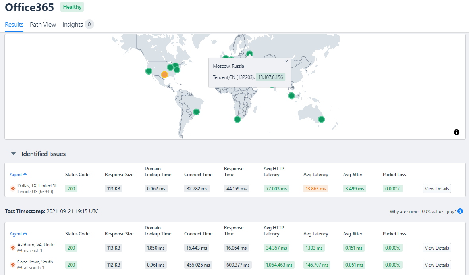Expand the Cape Town agent row chevron

pyautogui.click(x=13, y=265)
